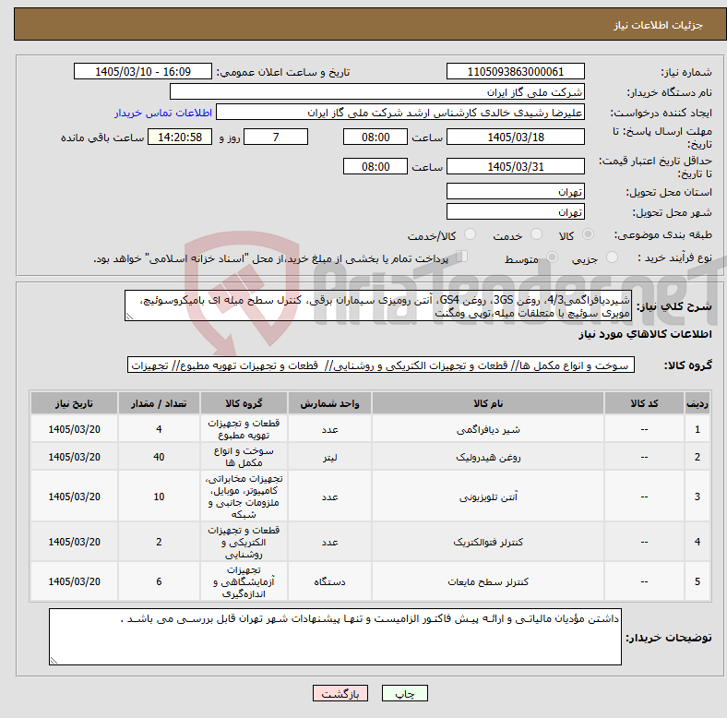Viewport: 727px width, 718px height.
Task: Click the validity hour 08:00 field
Action: tap(375, 166)
